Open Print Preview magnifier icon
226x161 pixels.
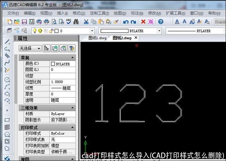54,22
